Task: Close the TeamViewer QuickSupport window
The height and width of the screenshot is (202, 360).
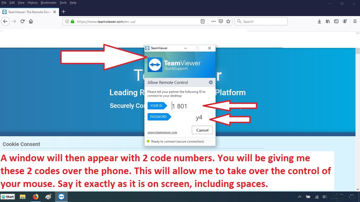Action: 210,48
